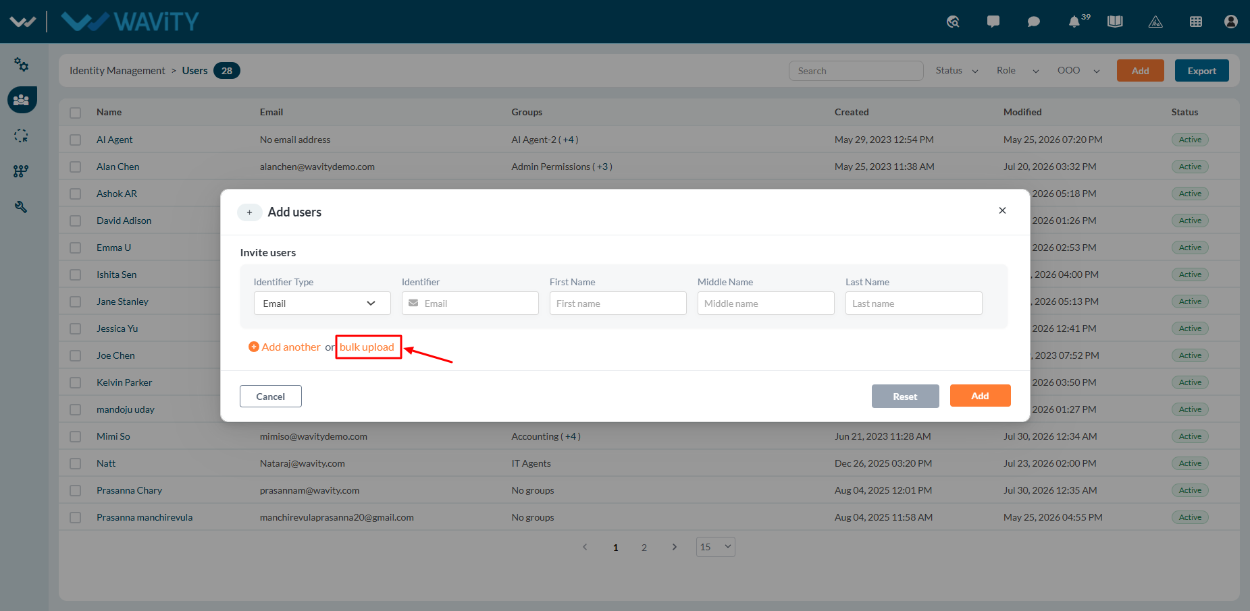Click the Users breadcrumb
1250x611 pixels.
(x=194, y=71)
